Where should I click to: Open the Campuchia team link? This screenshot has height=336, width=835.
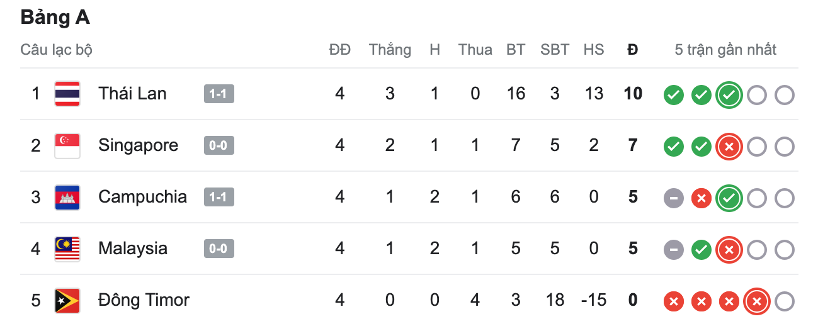pos(142,197)
